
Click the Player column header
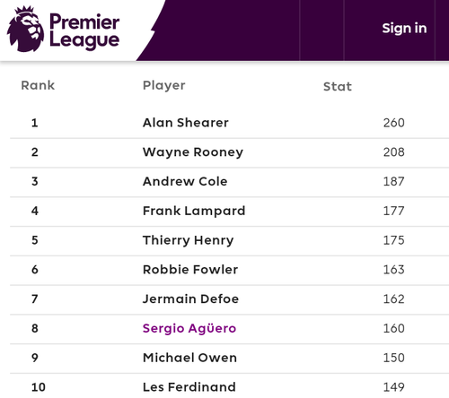click(164, 86)
